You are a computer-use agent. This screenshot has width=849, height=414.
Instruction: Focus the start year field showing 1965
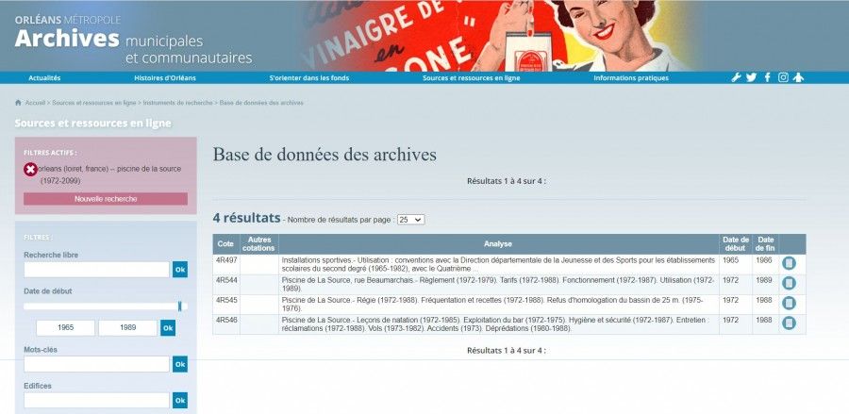point(65,328)
